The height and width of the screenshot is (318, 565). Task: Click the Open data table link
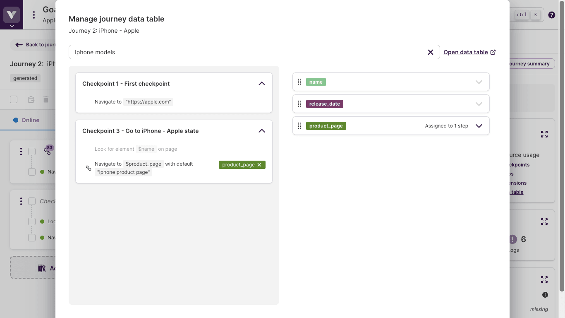(465, 52)
